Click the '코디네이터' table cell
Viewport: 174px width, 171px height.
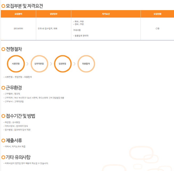[18, 28]
